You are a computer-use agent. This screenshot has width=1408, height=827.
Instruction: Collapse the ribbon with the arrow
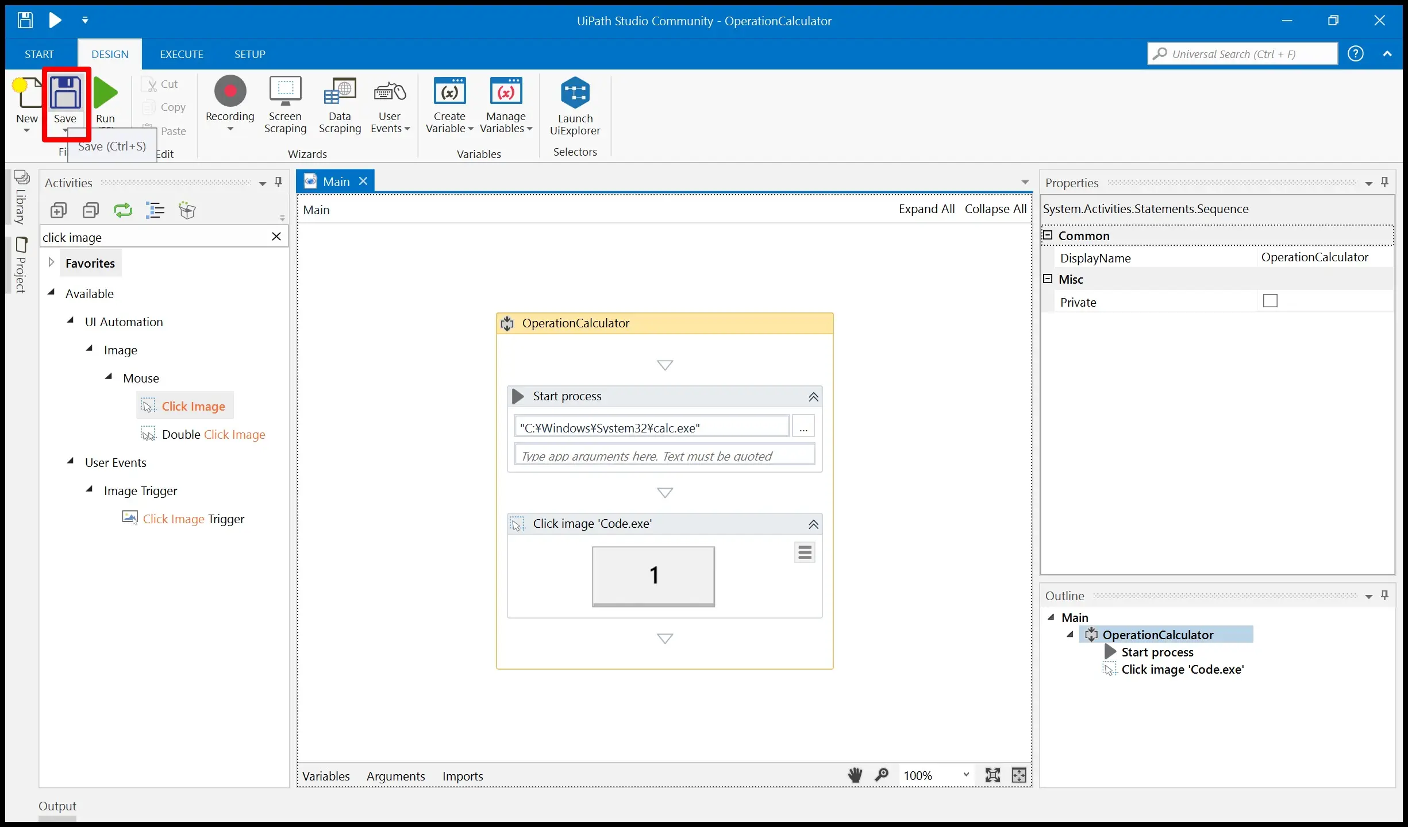coord(1387,53)
